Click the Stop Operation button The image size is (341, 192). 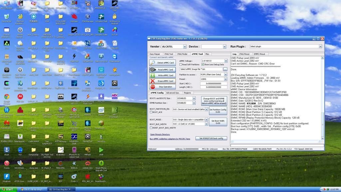(163, 87)
